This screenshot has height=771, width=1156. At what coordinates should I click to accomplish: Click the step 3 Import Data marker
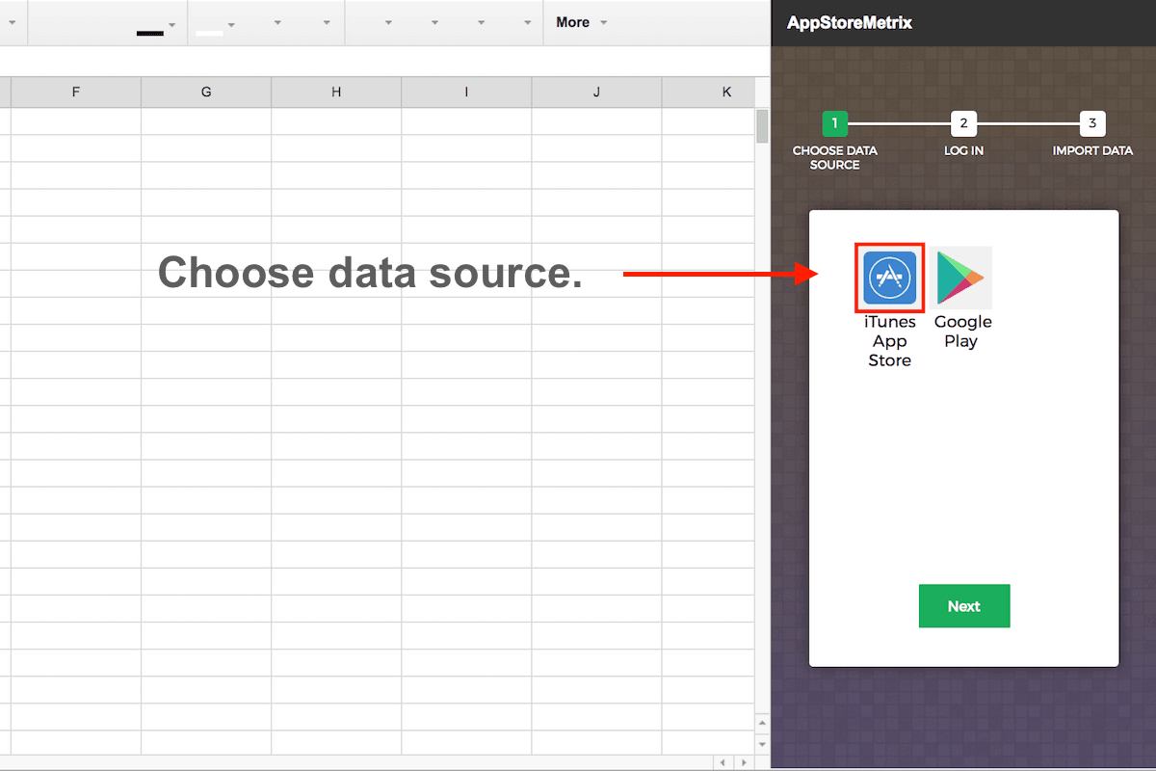[x=1092, y=123]
